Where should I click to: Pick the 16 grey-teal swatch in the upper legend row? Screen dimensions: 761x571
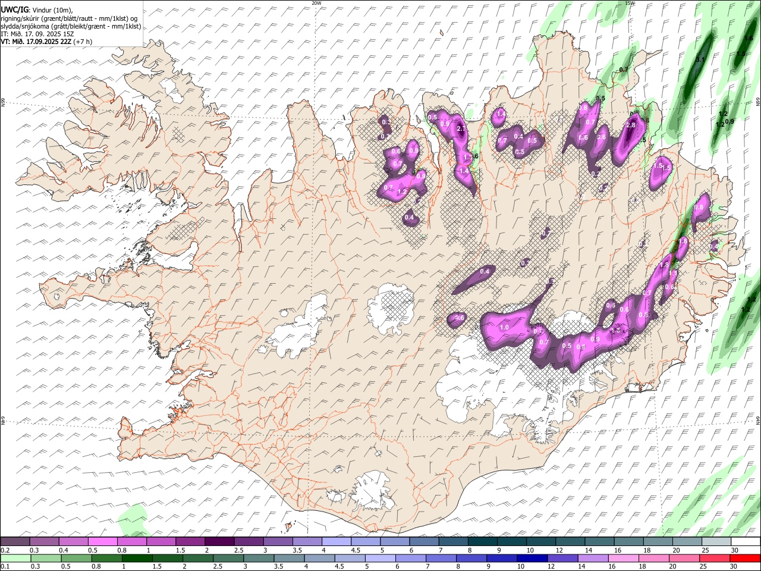[628, 541]
